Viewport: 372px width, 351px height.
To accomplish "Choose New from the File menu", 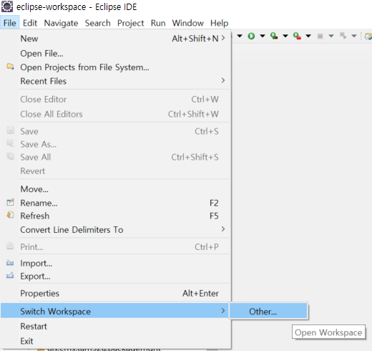I will point(116,39).
